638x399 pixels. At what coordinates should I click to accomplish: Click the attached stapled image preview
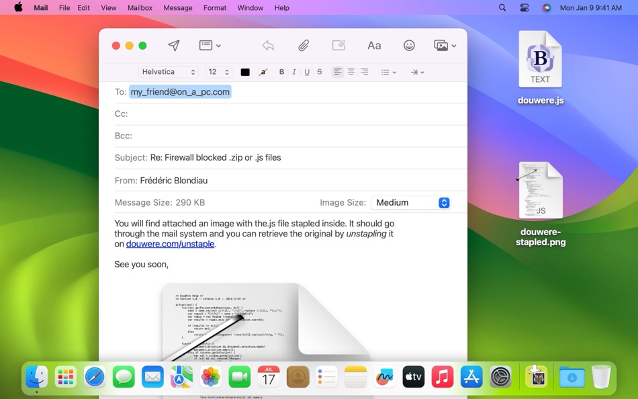(x=265, y=322)
